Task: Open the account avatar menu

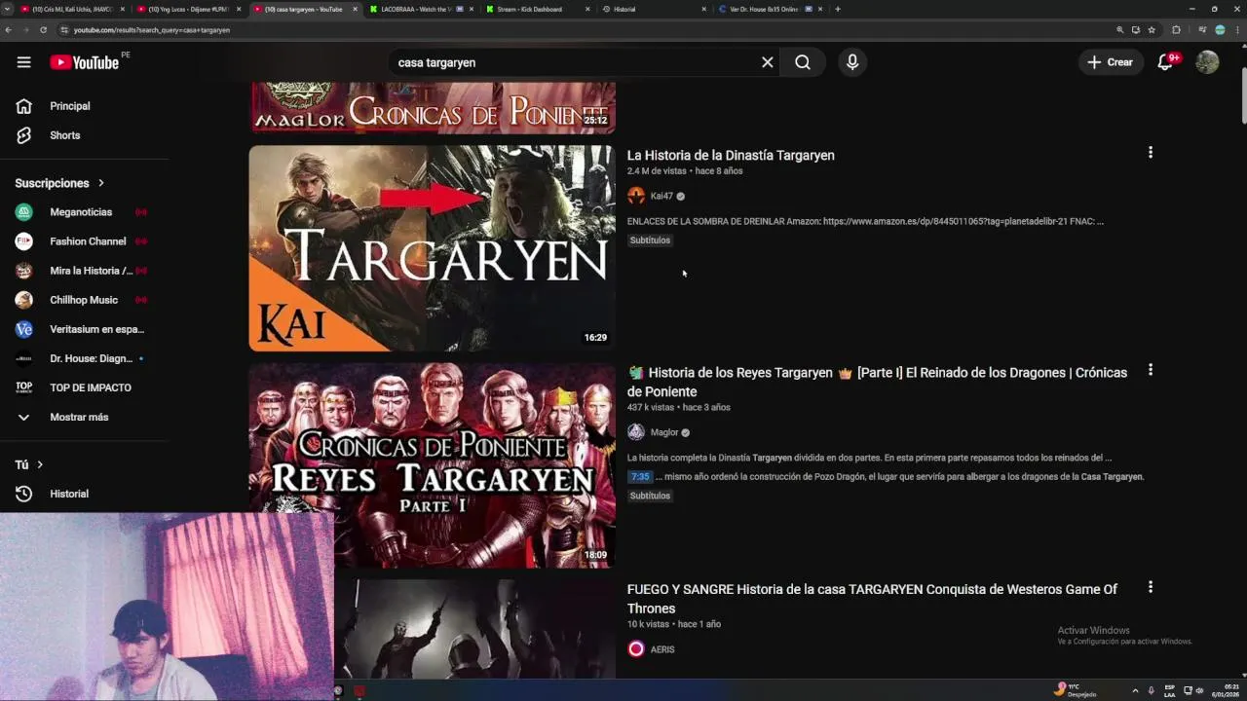Action: click(x=1207, y=62)
